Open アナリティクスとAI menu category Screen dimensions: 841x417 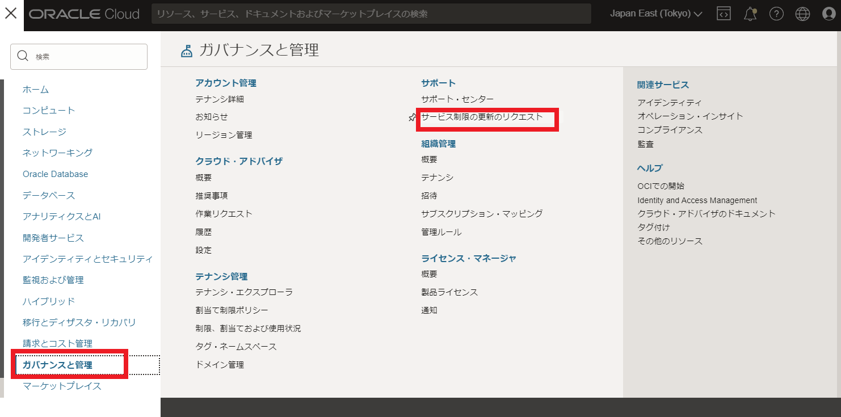point(61,216)
